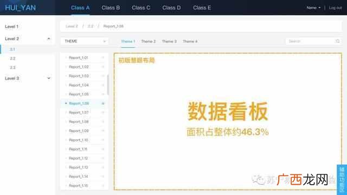Viewport: 347px width, 195px height.
Task: Open the Theme 3 tab
Action: click(x=169, y=41)
